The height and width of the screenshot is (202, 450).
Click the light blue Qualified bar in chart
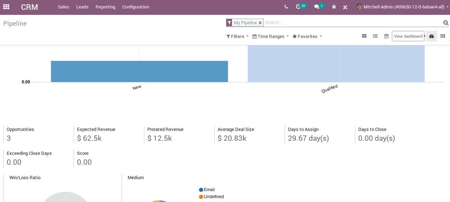(336, 64)
